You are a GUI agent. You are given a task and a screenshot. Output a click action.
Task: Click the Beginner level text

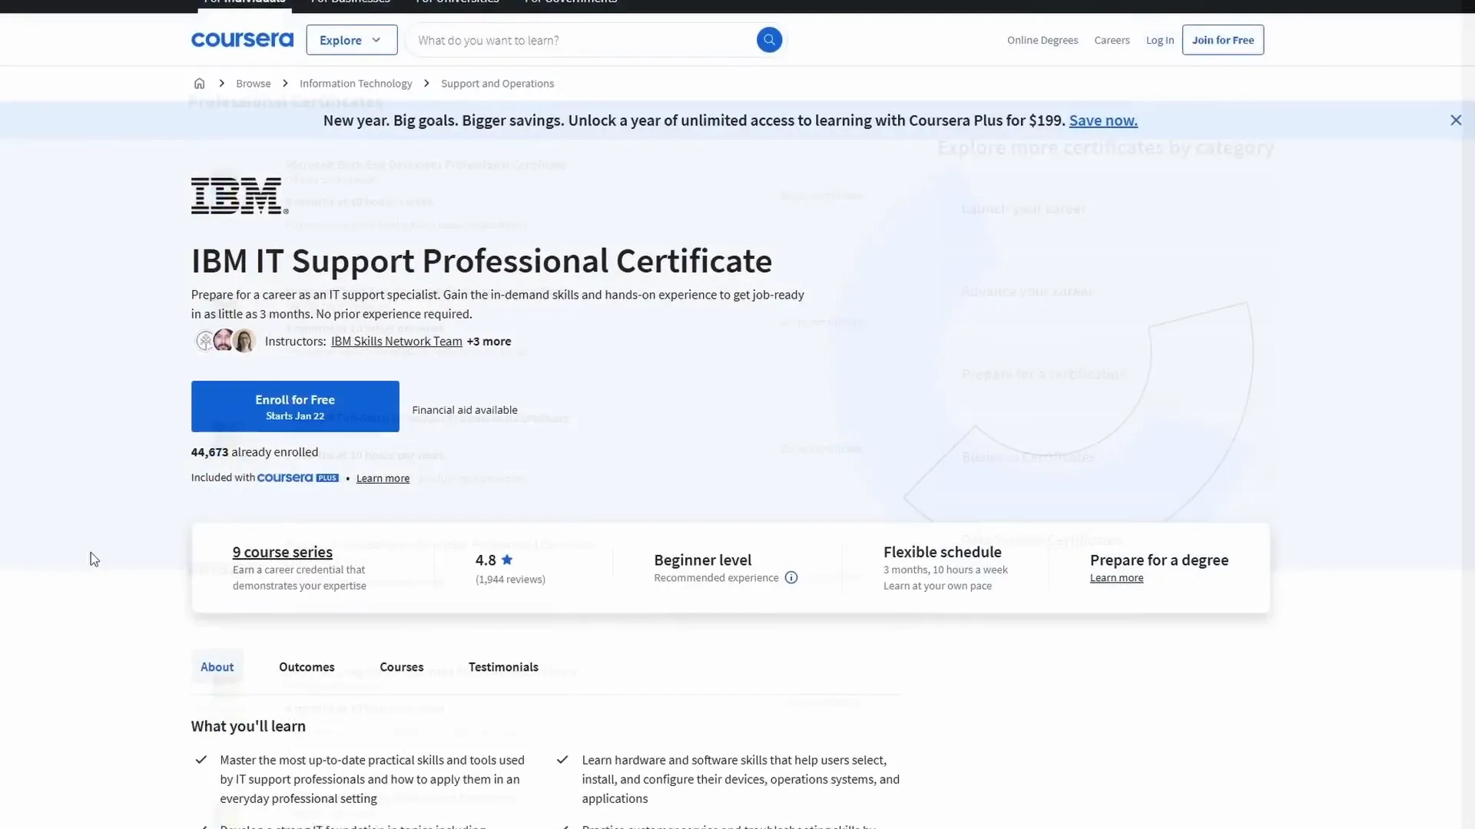pyautogui.click(x=703, y=560)
